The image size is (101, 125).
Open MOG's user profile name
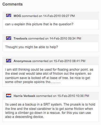[x=17, y=16]
